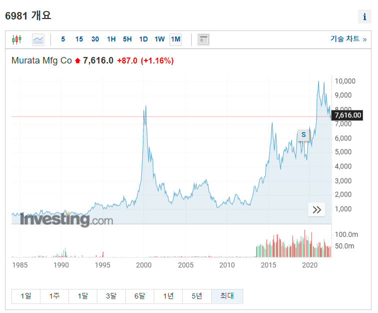378x313 pixels.
Task: Show the 6달 range
Action: 140,296
